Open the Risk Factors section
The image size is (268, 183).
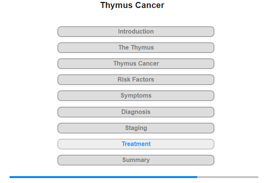pos(136,80)
